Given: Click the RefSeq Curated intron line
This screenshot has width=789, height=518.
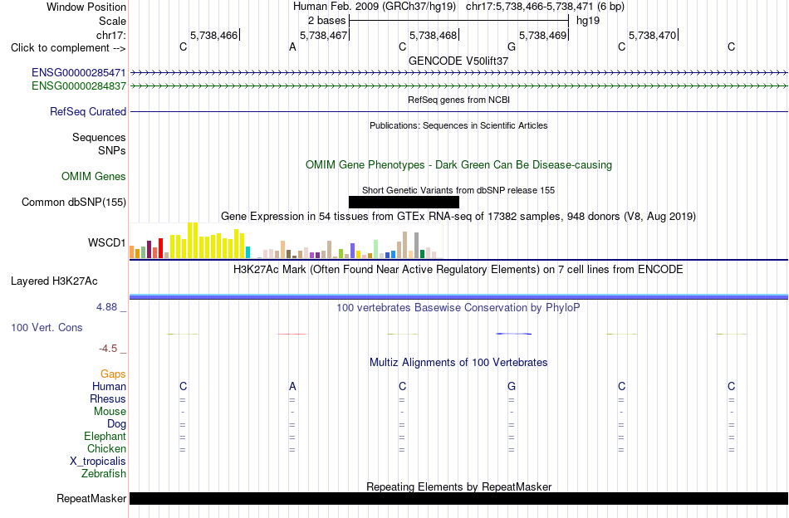Looking at the screenshot, I should [458, 111].
